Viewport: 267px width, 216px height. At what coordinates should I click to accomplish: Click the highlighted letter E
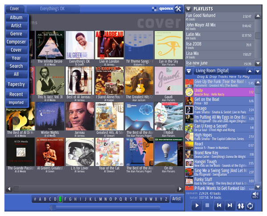point(60,199)
